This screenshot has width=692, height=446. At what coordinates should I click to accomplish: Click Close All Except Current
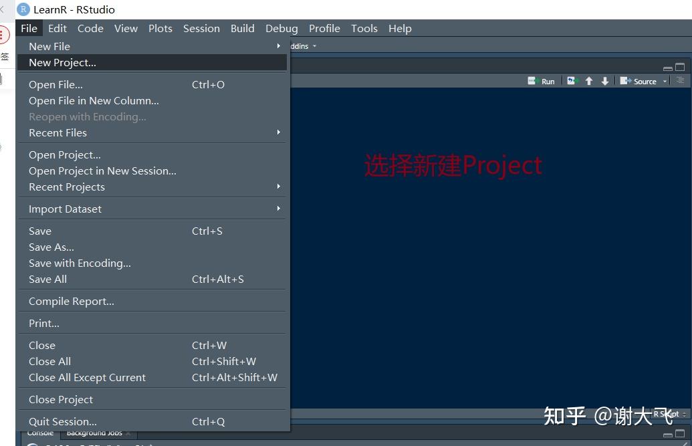pyautogui.click(x=152, y=378)
